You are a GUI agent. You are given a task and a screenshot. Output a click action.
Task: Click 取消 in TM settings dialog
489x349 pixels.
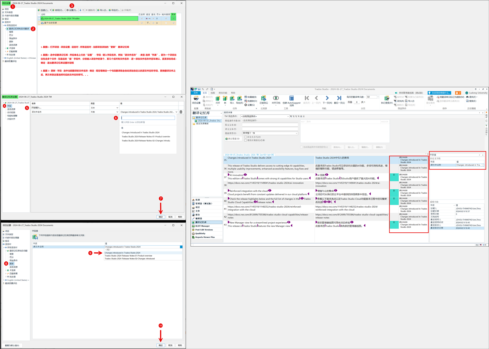click(x=170, y=217)
